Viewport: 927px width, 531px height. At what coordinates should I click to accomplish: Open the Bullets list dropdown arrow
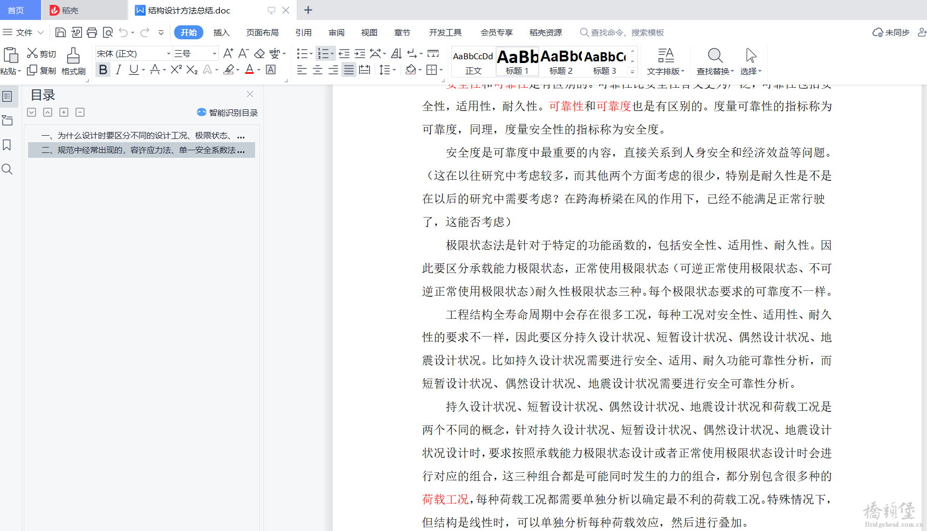click(x=311, y=54)
